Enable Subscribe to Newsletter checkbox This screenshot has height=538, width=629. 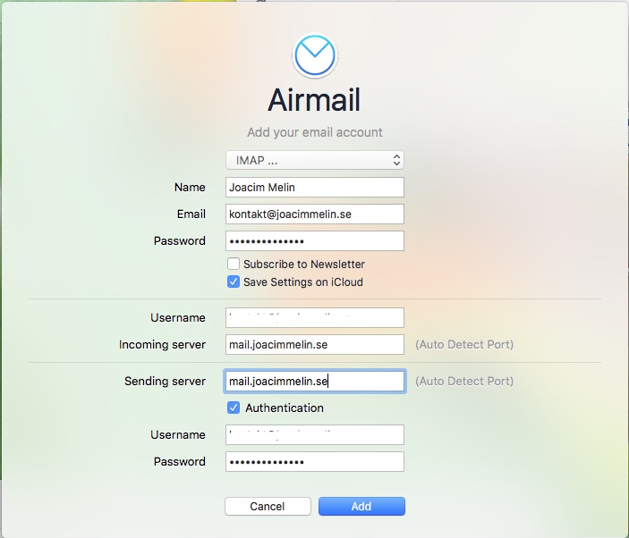point(234,264)
